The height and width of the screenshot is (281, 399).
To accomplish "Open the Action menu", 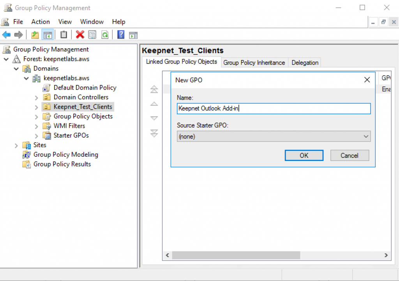I will (41, 22).
